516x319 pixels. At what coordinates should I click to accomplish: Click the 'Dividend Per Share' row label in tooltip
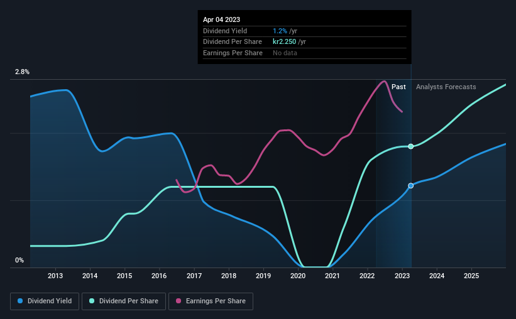(x=233, y=42)
